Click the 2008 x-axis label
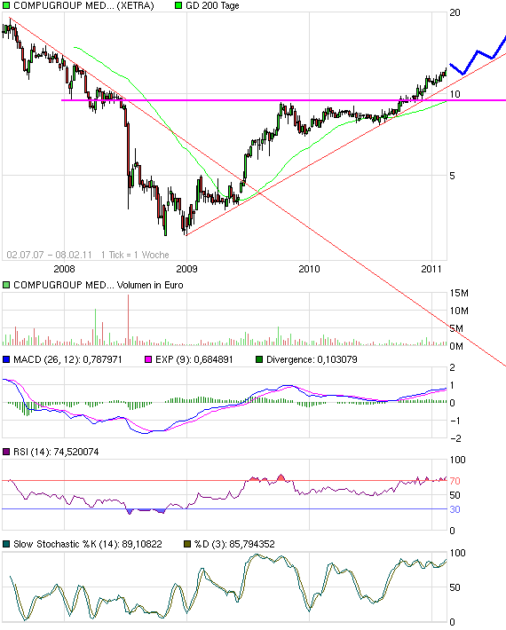This screenshot has width=506, height=630. click(x=64, y=269)
